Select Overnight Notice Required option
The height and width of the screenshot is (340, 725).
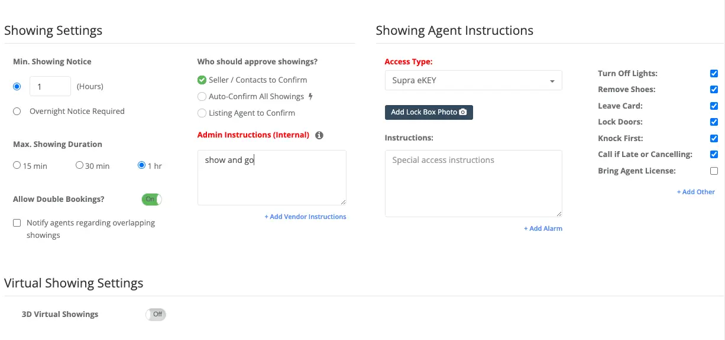point(17,111)
